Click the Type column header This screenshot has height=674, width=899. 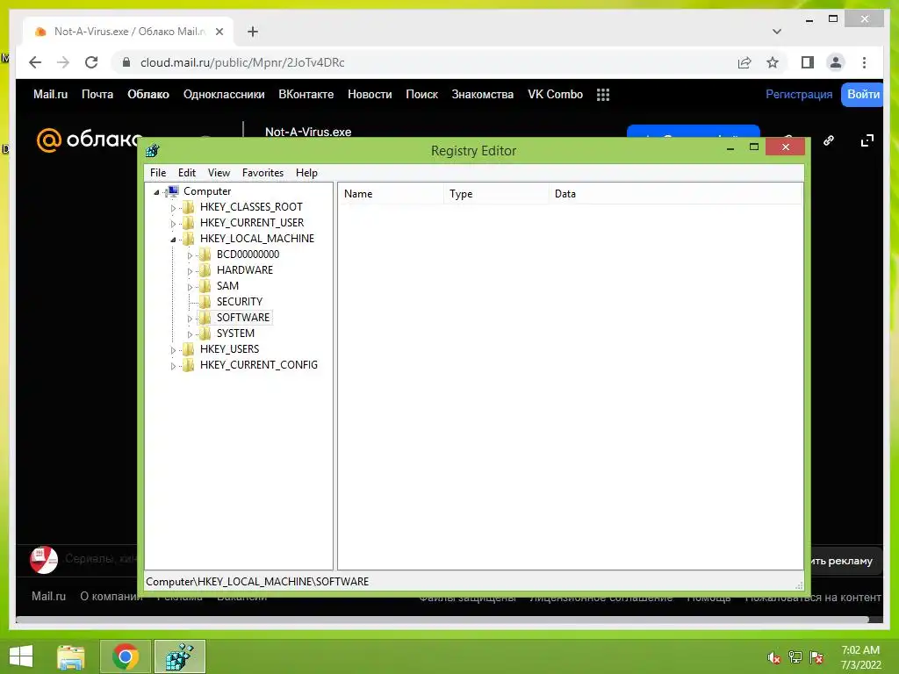tap(496, 194)
